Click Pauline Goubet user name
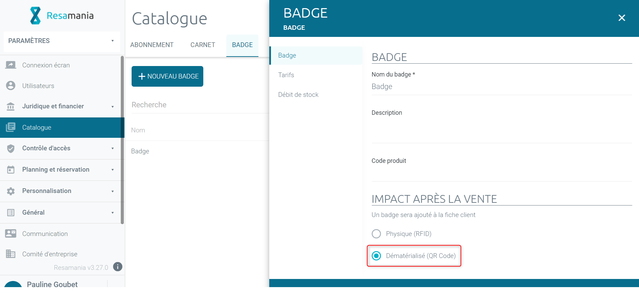The height and width of the screenshot is (302, 639). click(x=52, y=284)
